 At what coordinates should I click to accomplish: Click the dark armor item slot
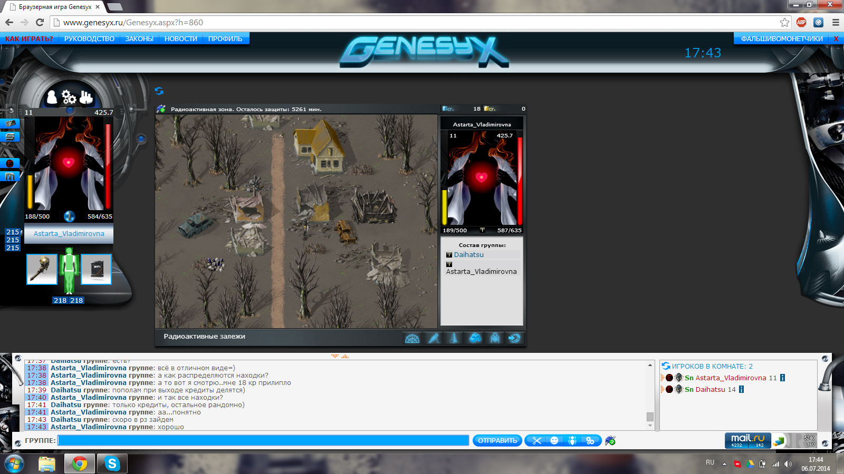(96, 269)
